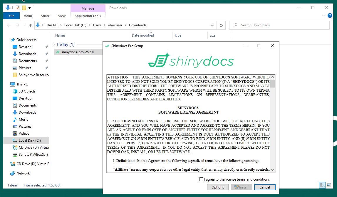Enable the license terms agreement checkbox
Screen dimensions: 337x197
tap(201, 179)
